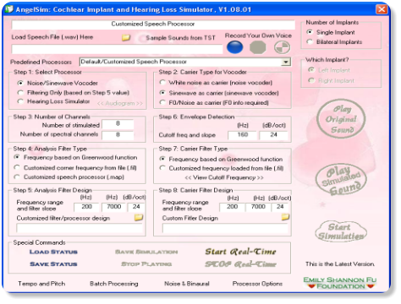Click the Play Simulated Sound stamp

[341, 180]
